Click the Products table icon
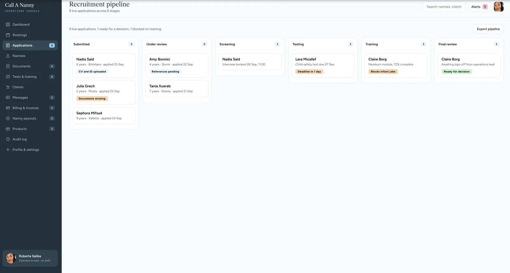The width and height of the screenshot is (510, 273). coord(8,129)
